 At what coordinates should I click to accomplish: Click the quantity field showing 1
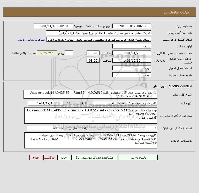pos(138,128)
